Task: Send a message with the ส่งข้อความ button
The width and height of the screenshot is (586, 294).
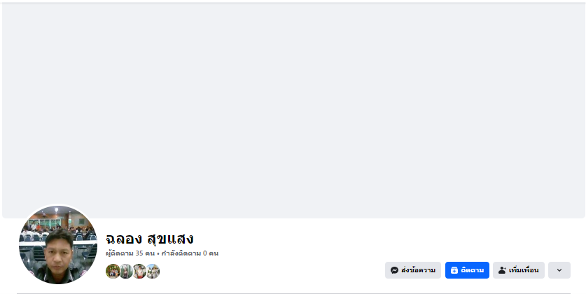Action: tap(413, 270)
